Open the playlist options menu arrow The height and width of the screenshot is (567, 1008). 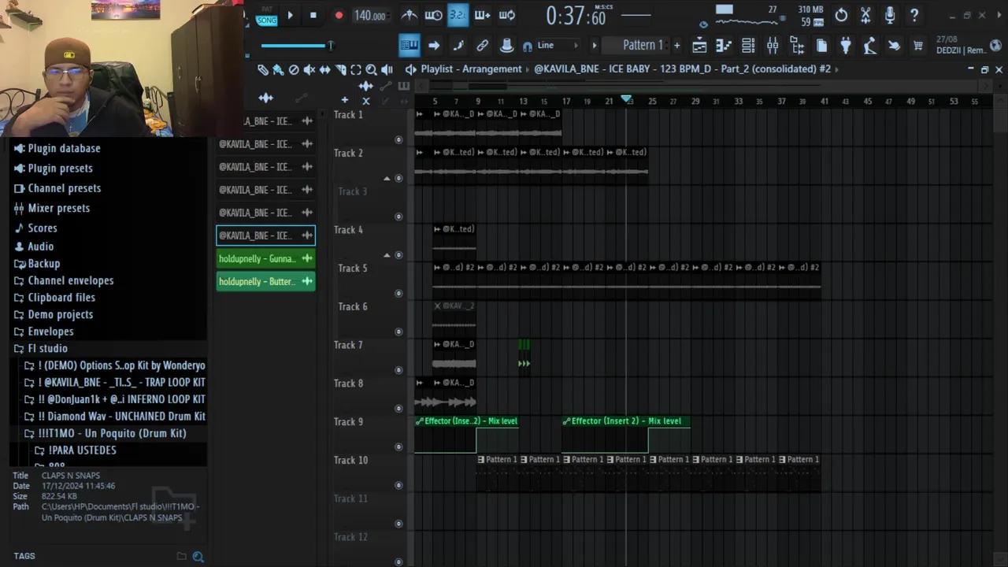coord(410,69)
